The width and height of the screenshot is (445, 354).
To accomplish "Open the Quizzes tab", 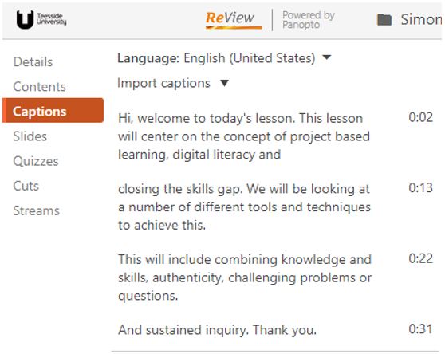I will click(x=36, y=161).
